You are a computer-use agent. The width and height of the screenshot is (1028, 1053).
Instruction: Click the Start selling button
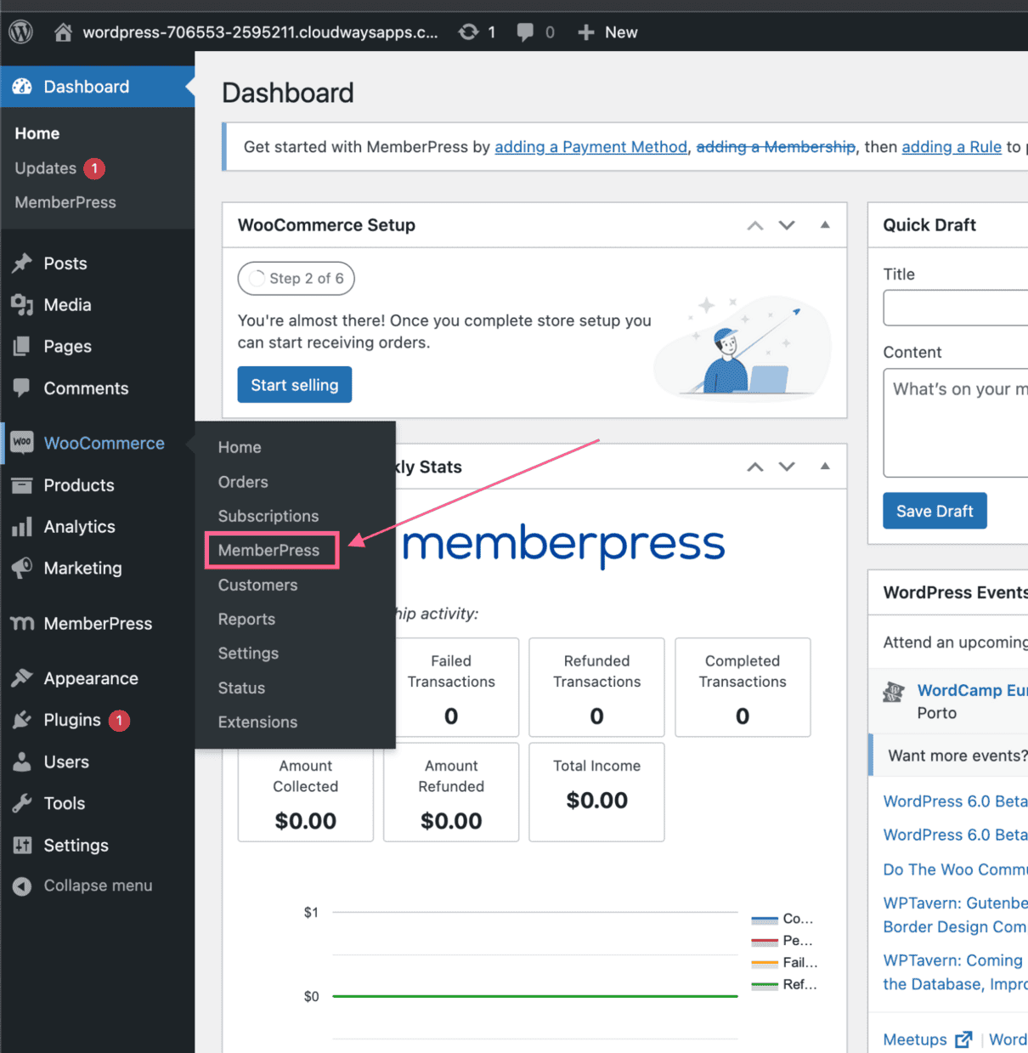click(x=295, y=385)
